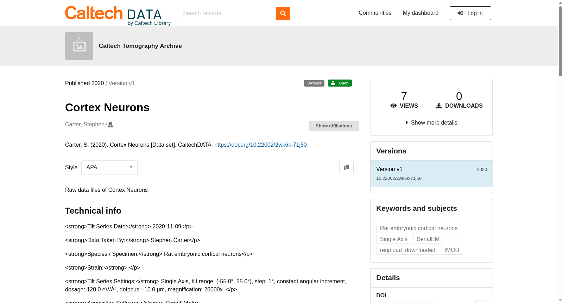Viewport: 563px width, 303px height.
Task: Toggle Show affiliations
Action: (334, 126)
